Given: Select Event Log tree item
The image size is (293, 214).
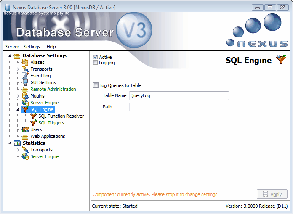Looking at the screenshot, I should [40, 76].
